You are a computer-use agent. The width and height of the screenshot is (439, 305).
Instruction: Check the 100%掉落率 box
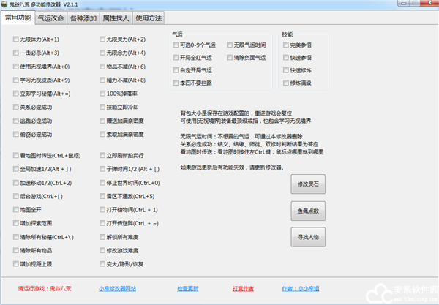[102, 94]
